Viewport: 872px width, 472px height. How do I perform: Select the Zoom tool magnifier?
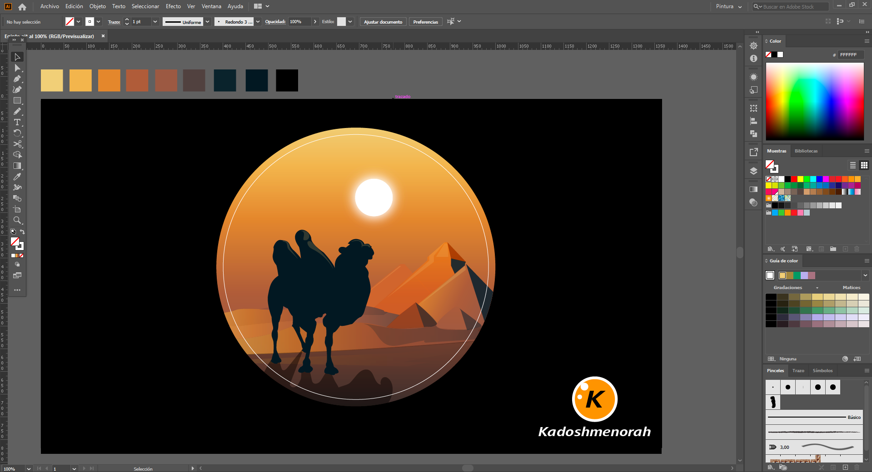pos(17,220)
